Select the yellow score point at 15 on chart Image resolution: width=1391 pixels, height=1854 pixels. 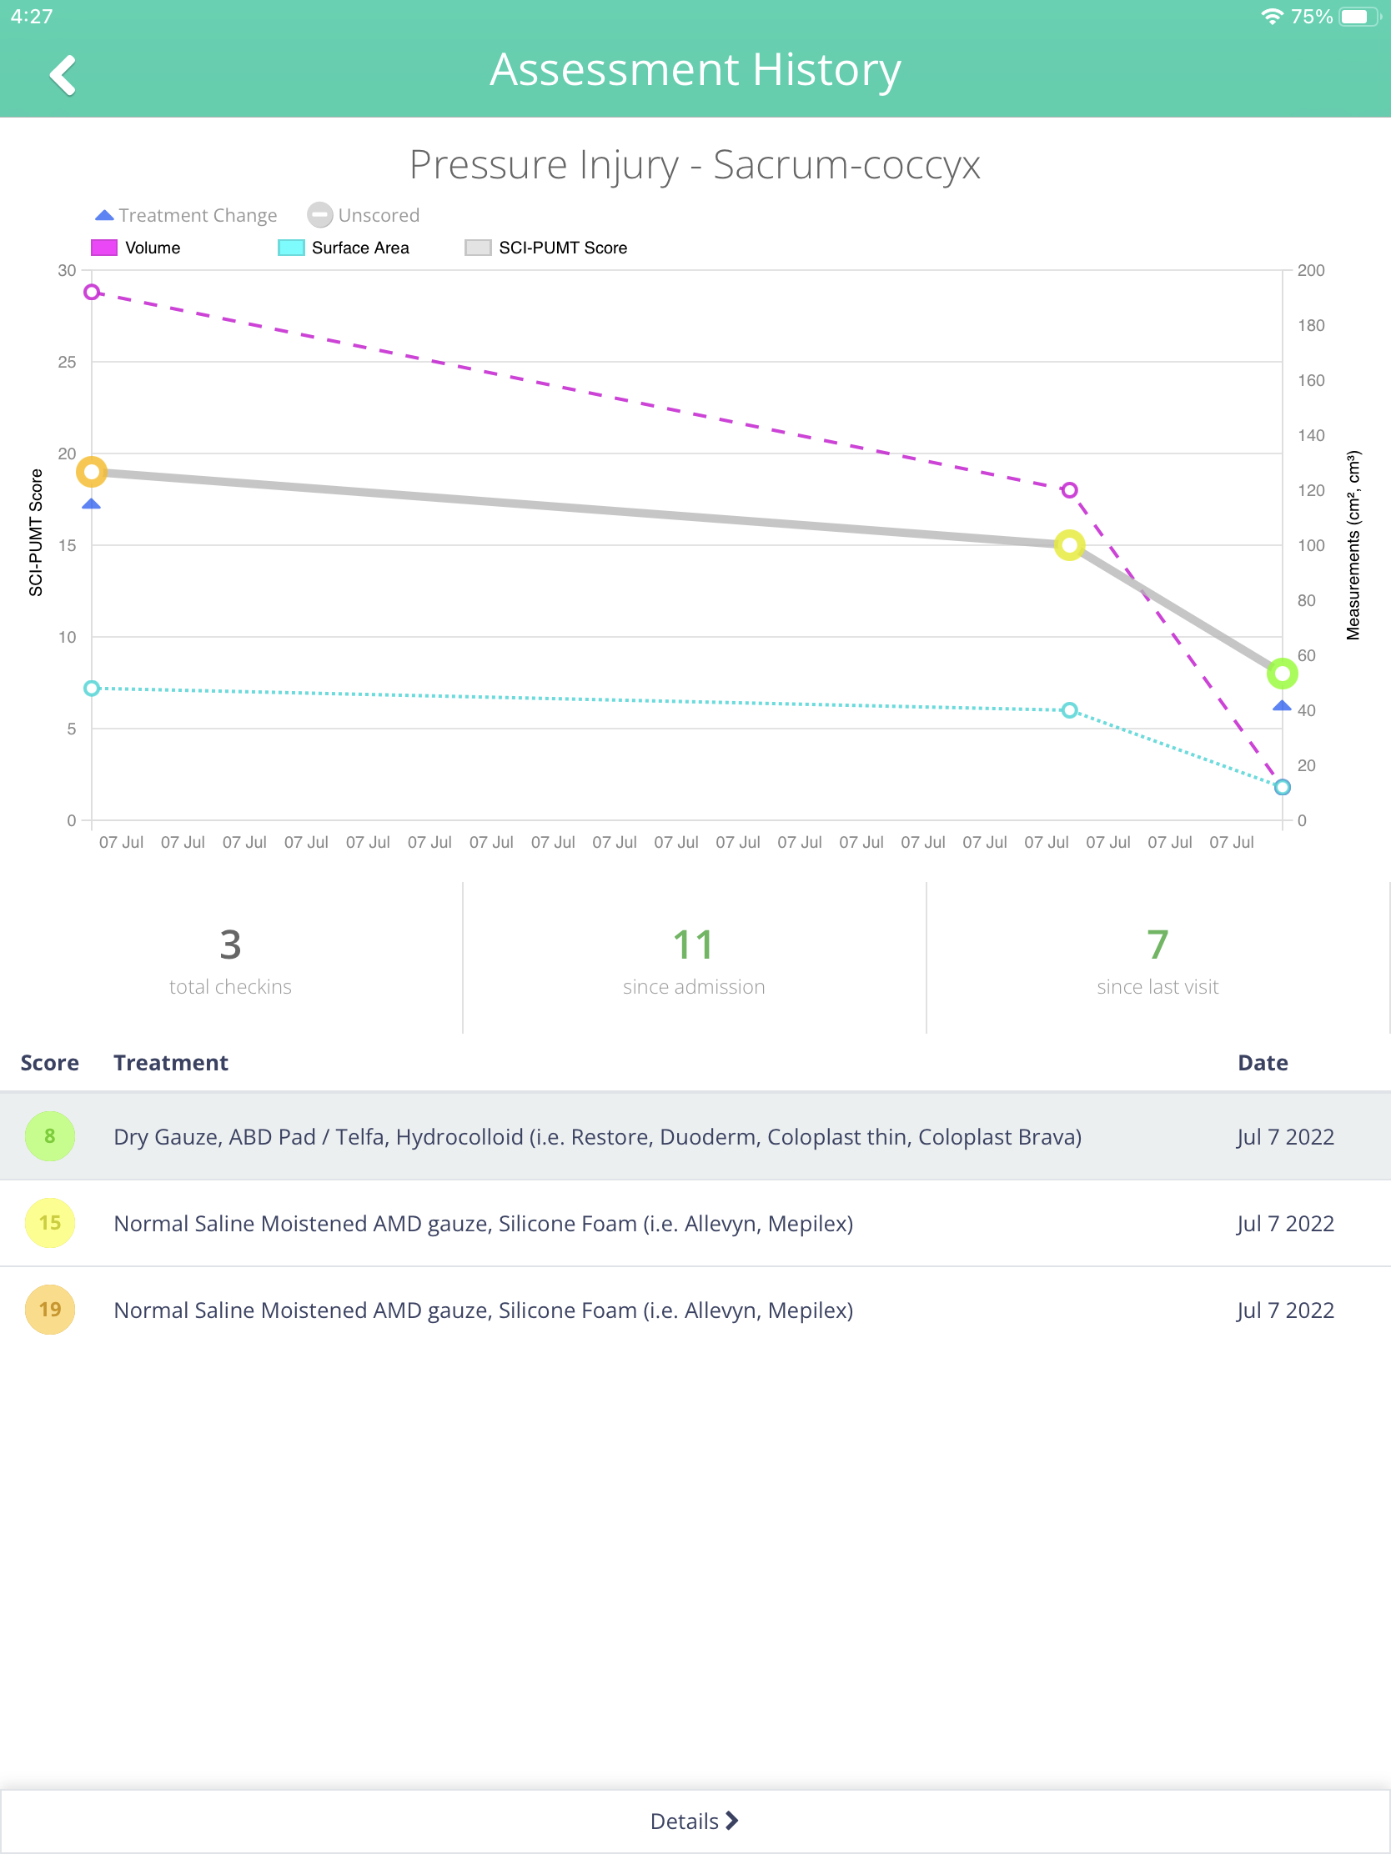pyautogui.click(x=1069, y=546)
